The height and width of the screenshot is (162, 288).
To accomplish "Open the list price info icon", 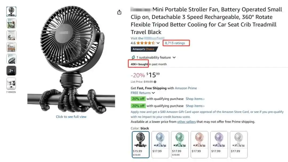I will [x=155, y=82].
